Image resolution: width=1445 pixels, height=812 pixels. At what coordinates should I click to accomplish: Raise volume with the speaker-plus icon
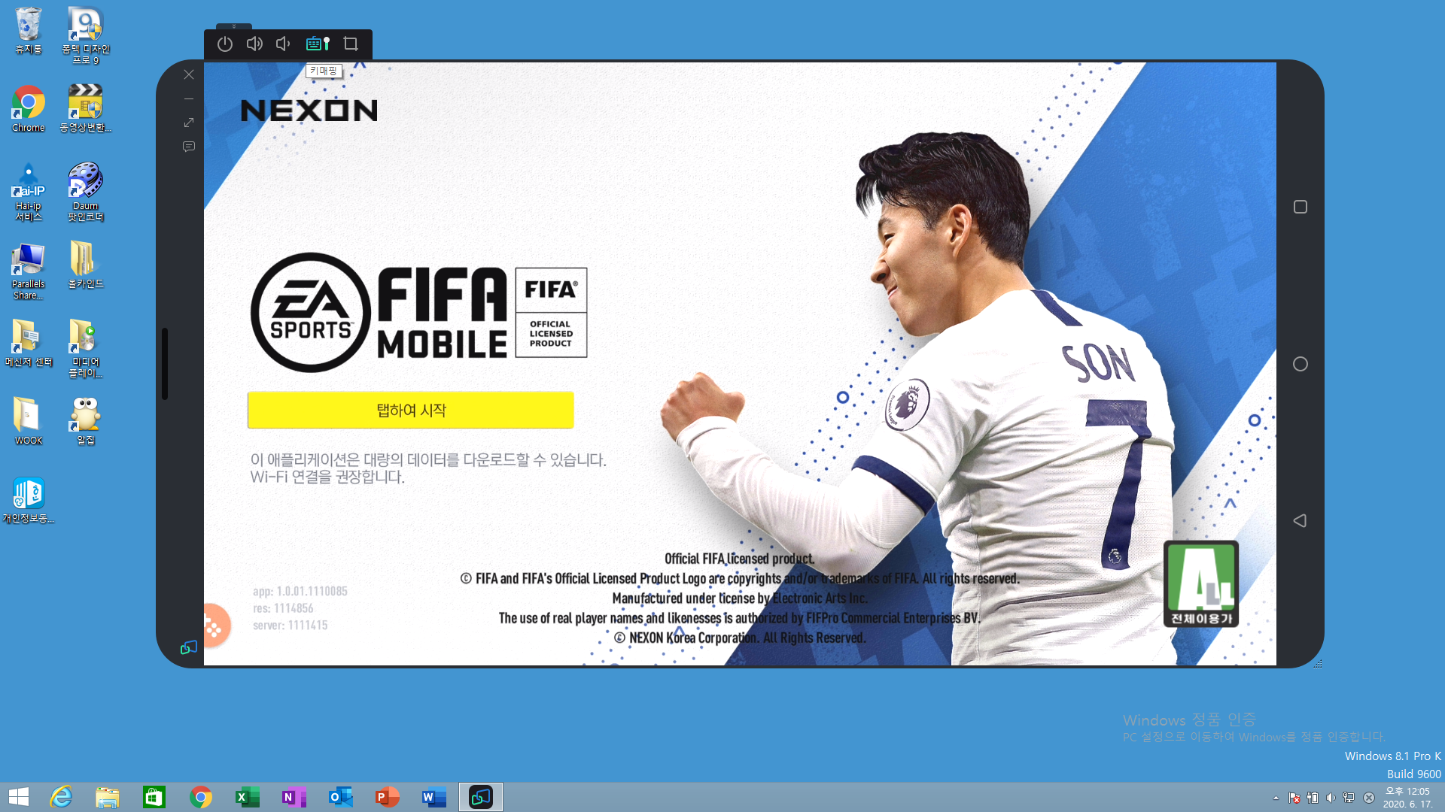coord(254,44)
